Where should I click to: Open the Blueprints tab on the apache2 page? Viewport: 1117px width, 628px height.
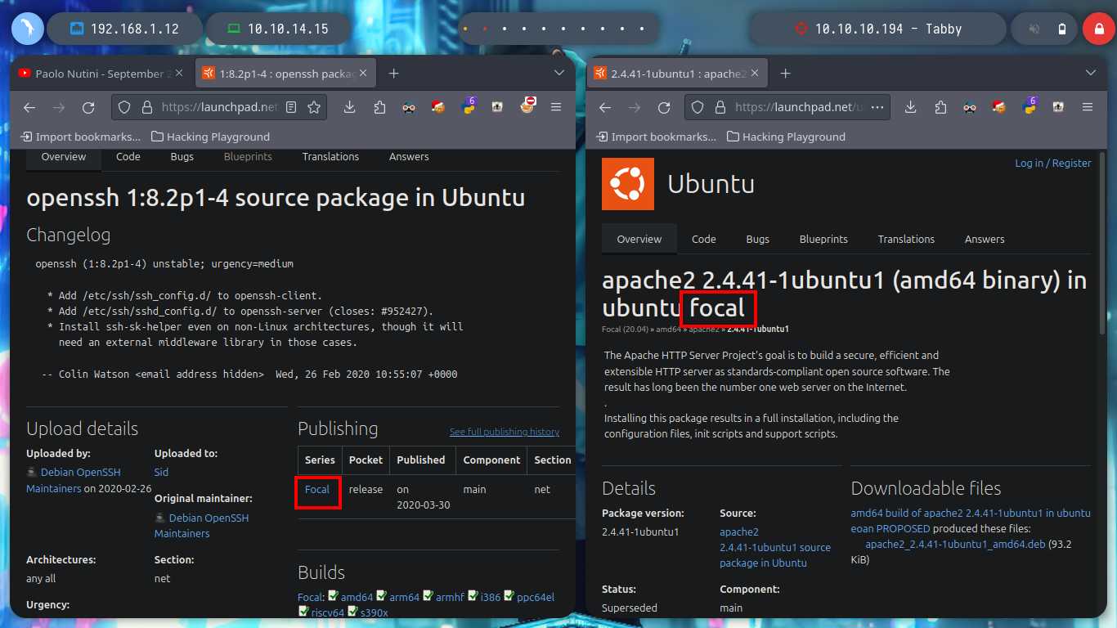click(823, 240)
